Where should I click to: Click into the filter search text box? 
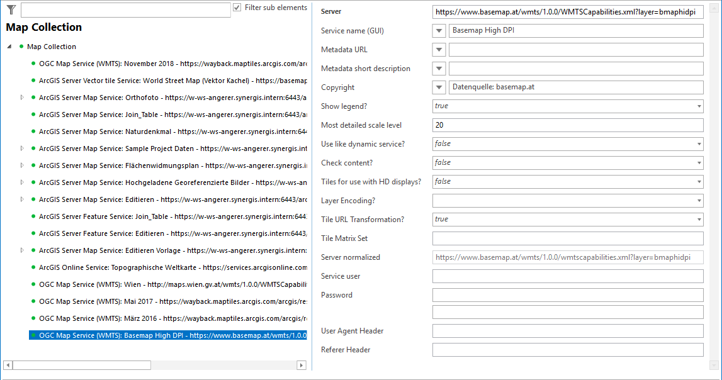coord(126,9)
